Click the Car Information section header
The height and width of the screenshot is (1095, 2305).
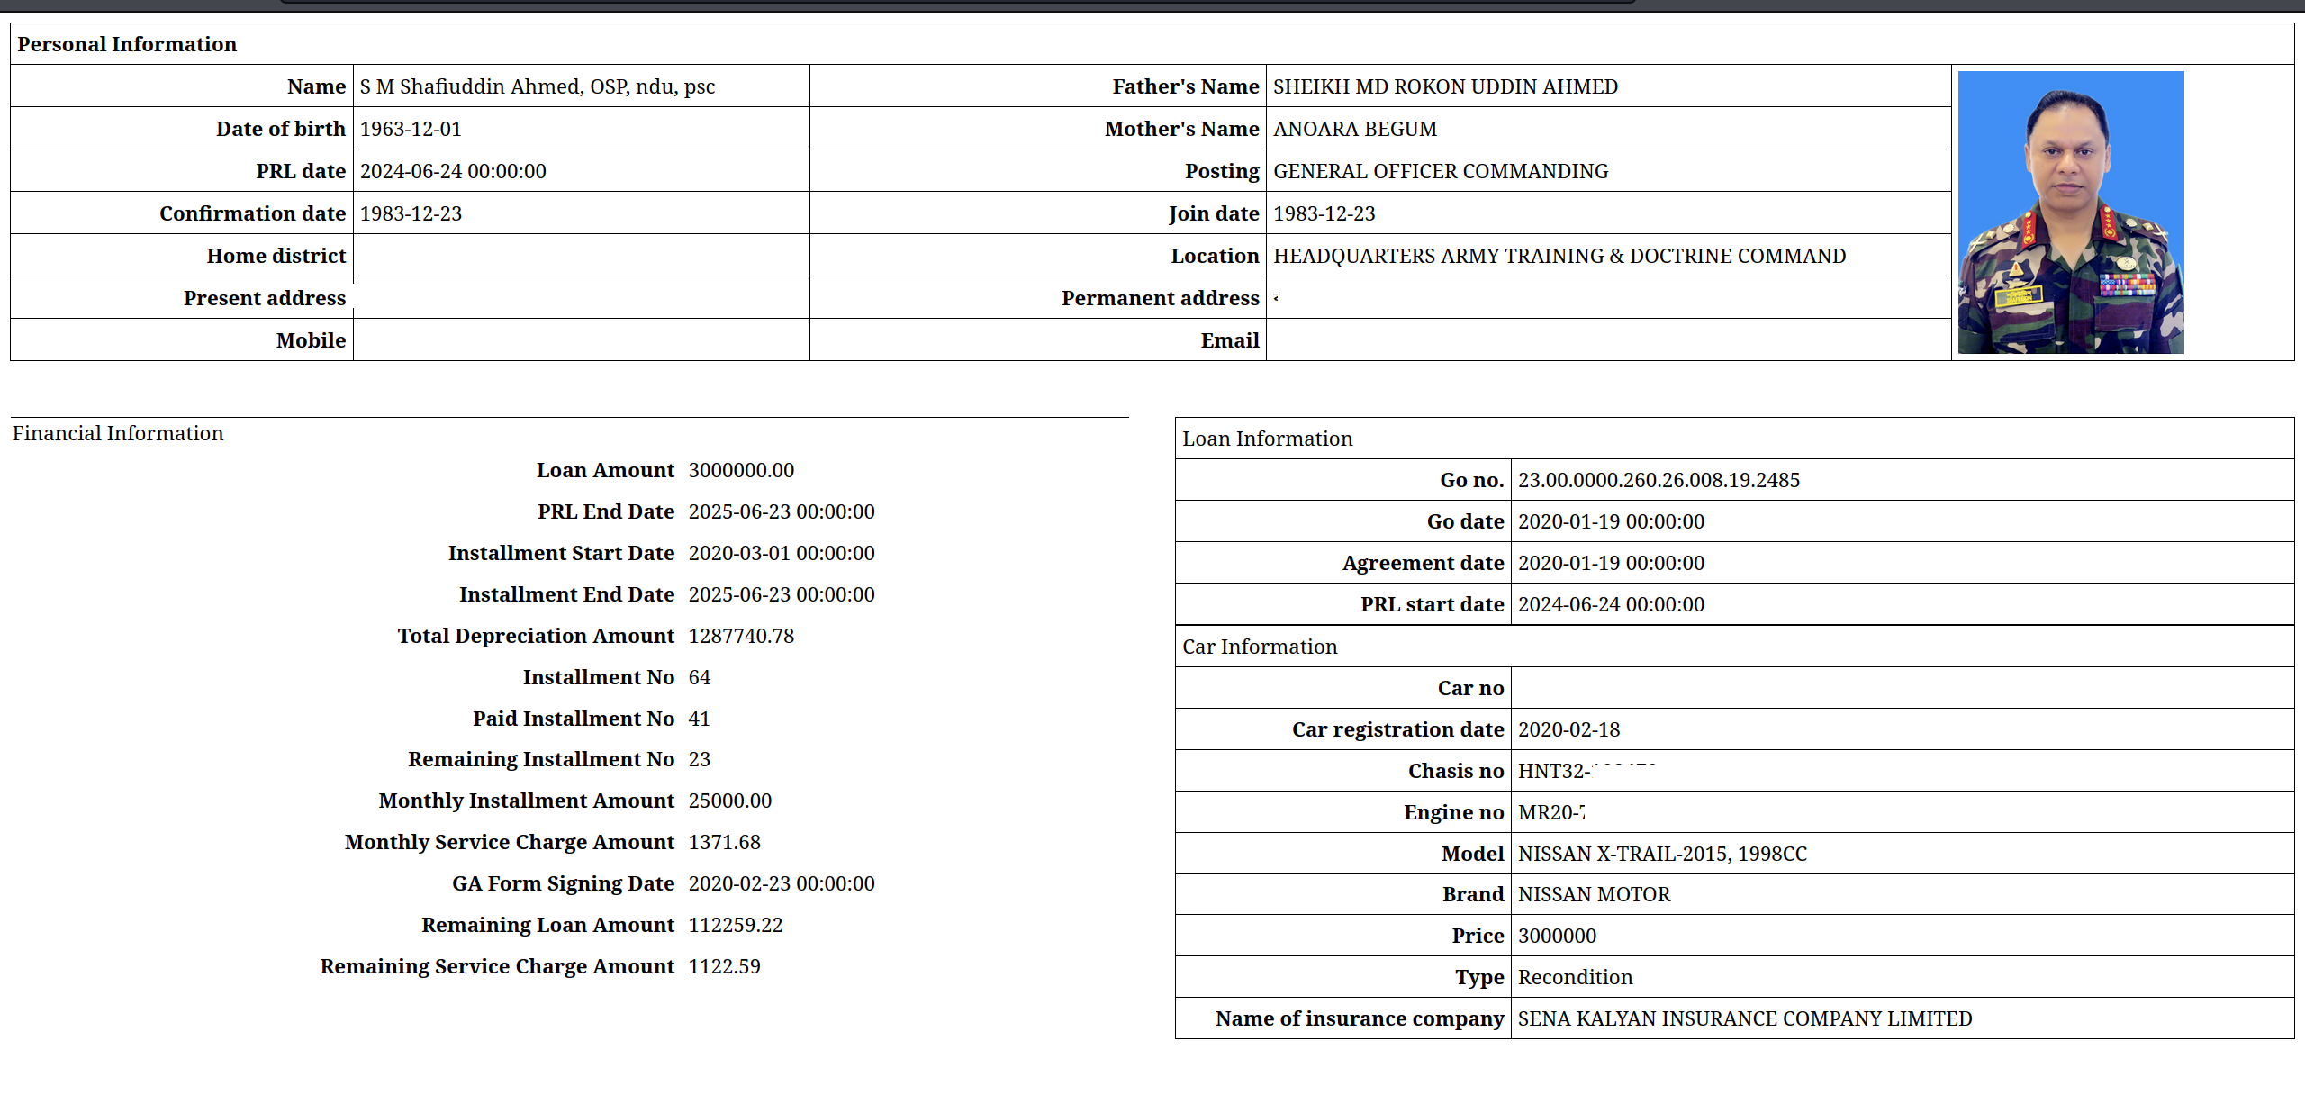click(1260, 647)
